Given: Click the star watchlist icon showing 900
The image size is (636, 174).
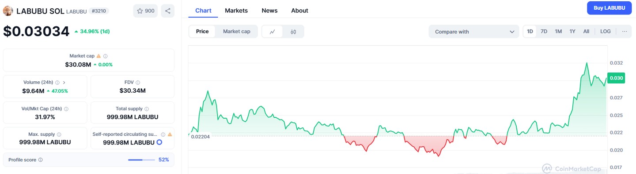Looking at the screenshot, I should tap(145, 11).
